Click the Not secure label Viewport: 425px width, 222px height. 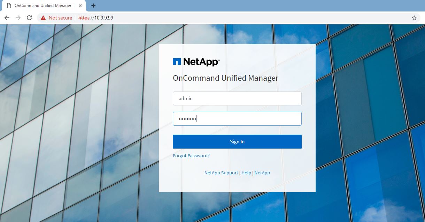(x=60, y=17)
